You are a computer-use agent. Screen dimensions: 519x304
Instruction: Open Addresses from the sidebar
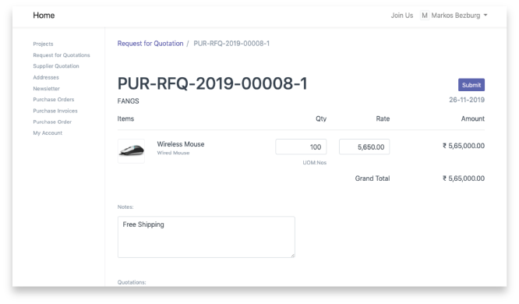click(x=46, y=77)
